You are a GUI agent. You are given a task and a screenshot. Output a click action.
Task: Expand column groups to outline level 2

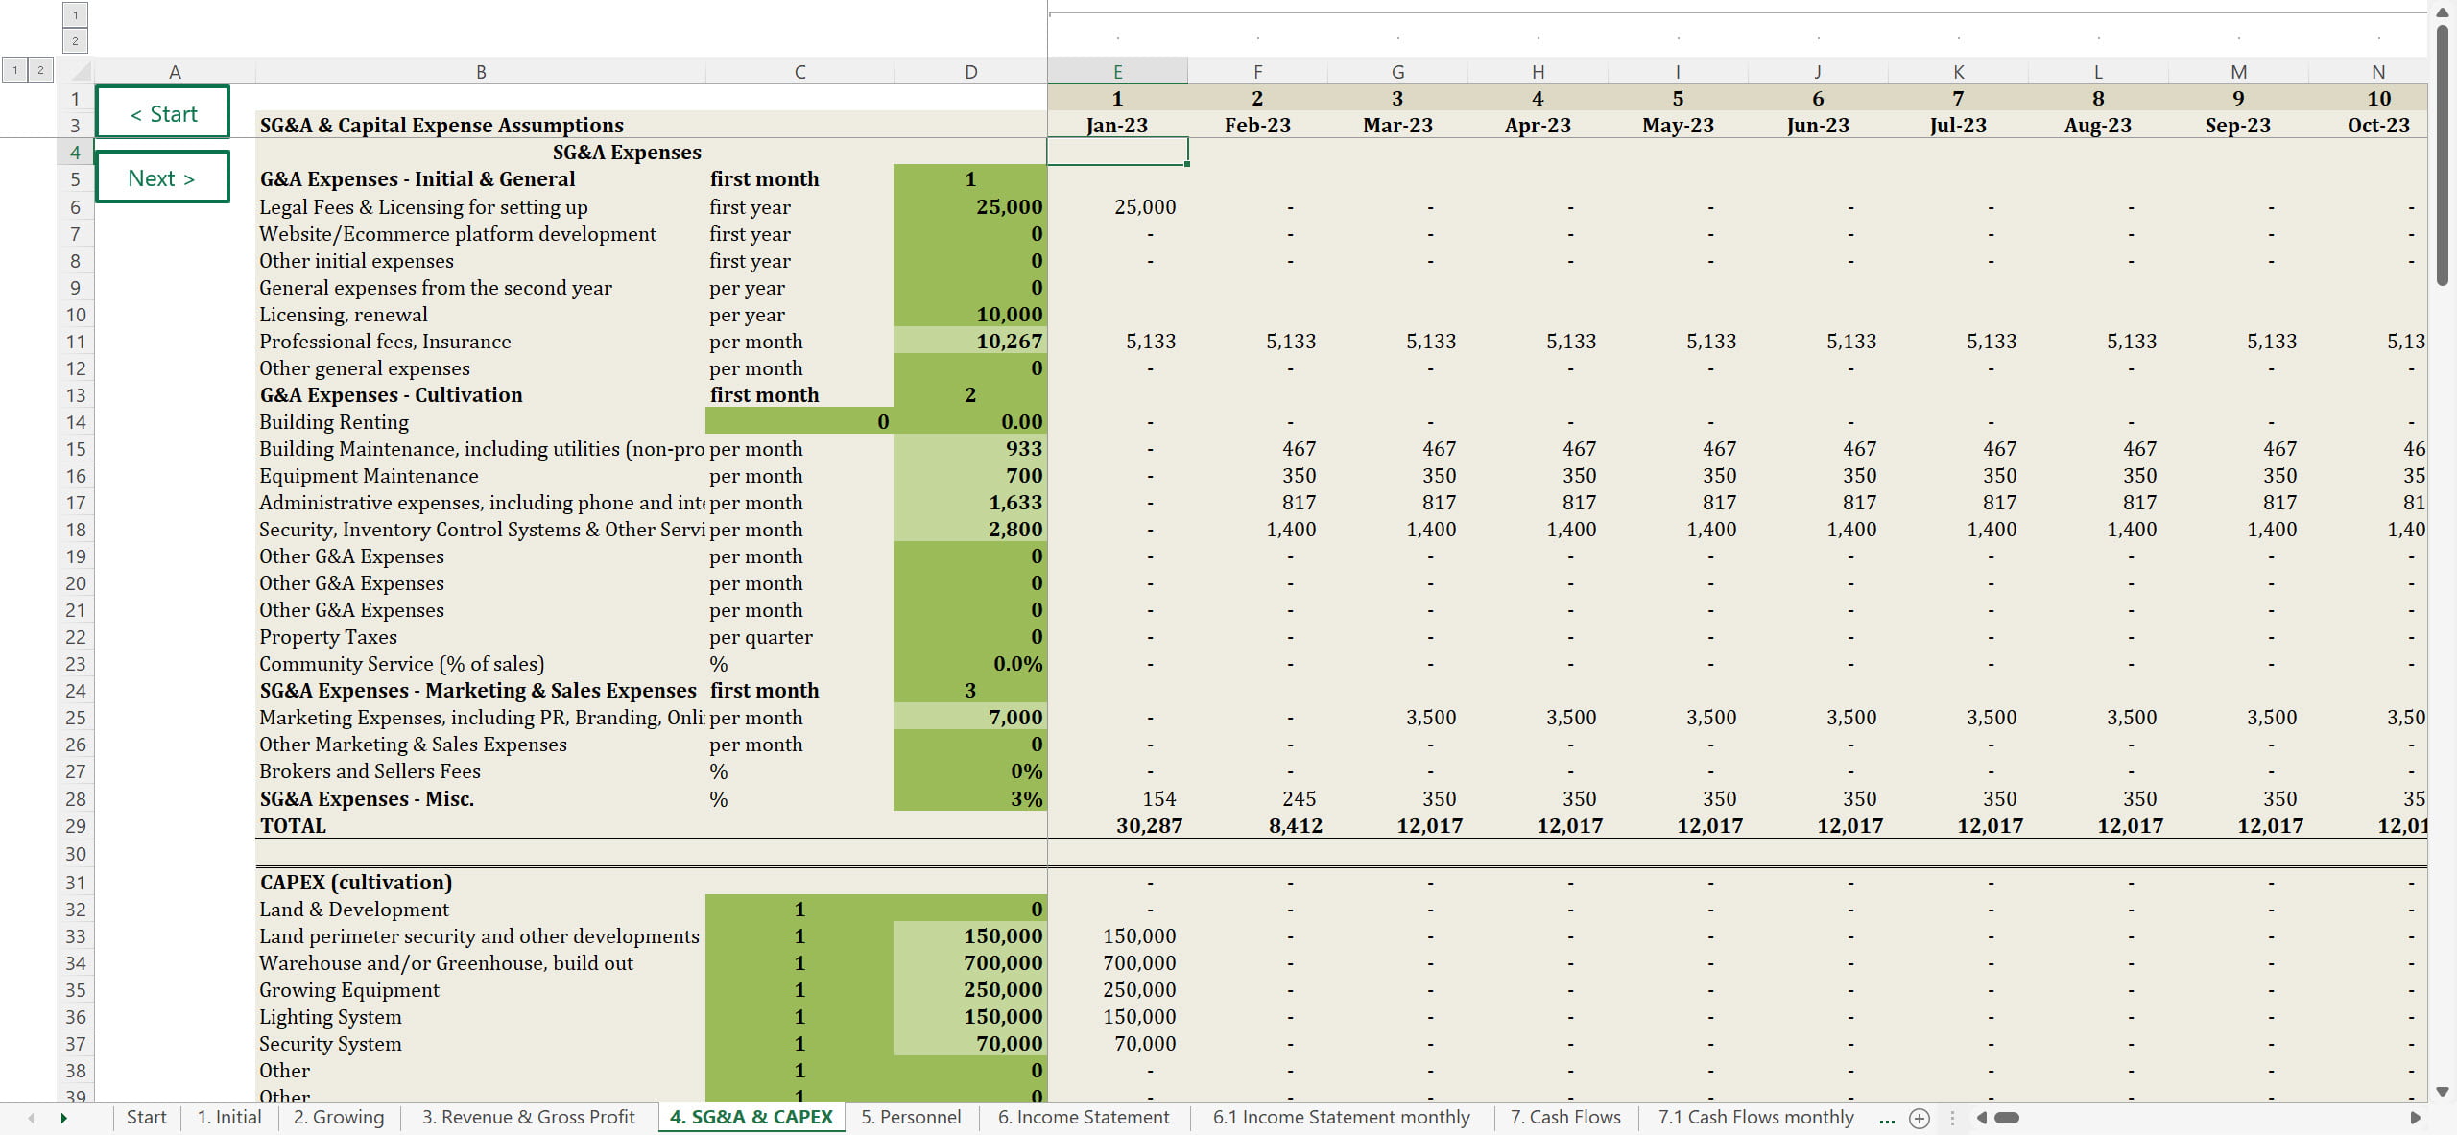75,40
